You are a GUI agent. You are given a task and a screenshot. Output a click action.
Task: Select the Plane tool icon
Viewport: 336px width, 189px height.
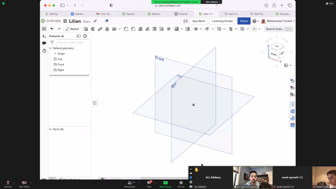[219, 29]
